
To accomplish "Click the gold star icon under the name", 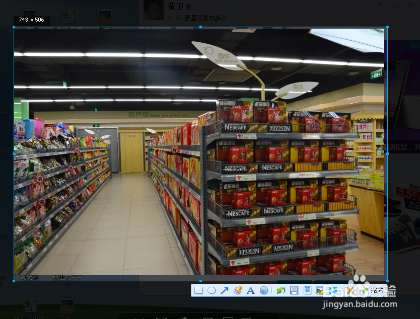I will pyautogui.click(x=170, y=18).
